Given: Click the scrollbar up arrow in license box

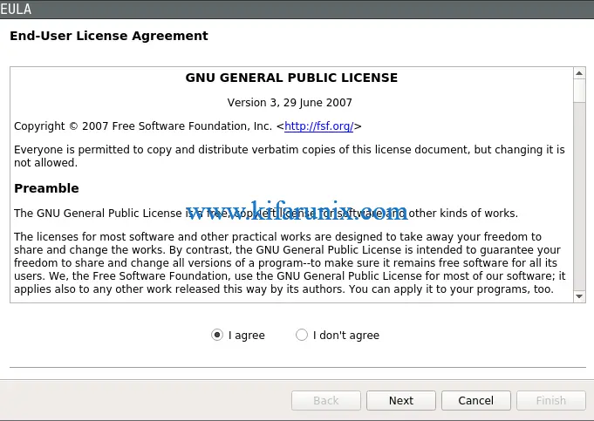Looking at the screenshot, I should [x=579, y=73].
